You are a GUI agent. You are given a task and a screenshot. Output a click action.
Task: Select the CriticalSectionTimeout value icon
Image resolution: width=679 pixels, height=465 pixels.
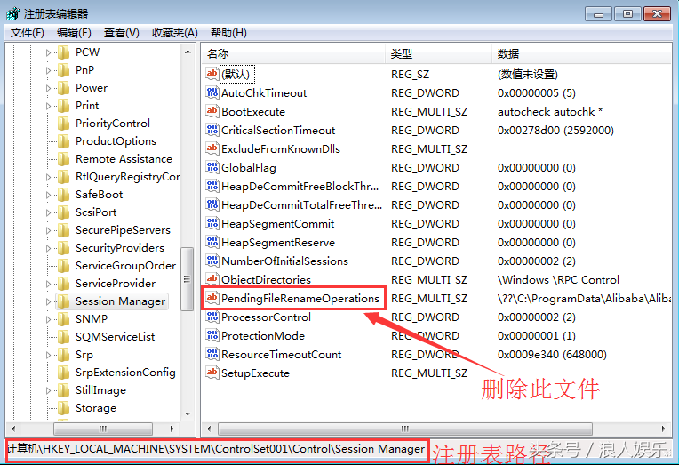coord(212,130)
